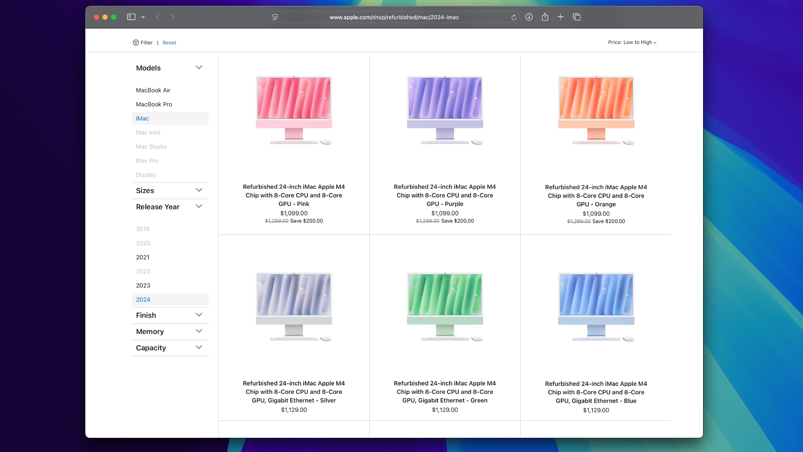The image size is (803, 452).
Task: Reload the page with the refresh icon
Action: pyautogui.click(x=514, y=17)
